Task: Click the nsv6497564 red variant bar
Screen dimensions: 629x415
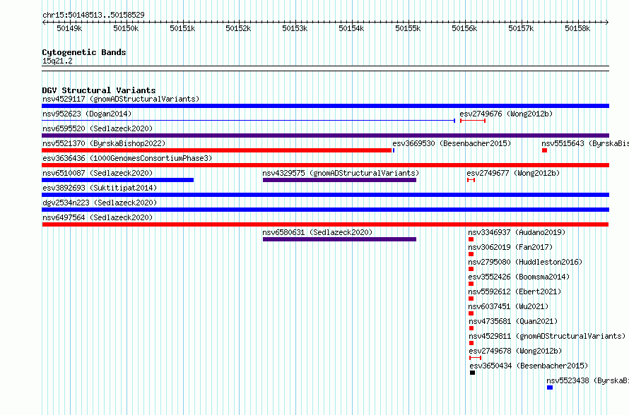Action: [325, 224]
